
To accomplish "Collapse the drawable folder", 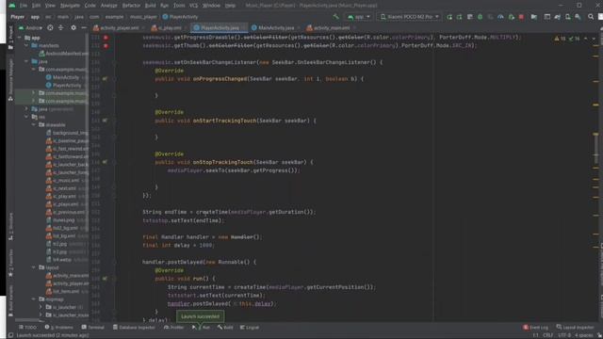I will [34, 124].
